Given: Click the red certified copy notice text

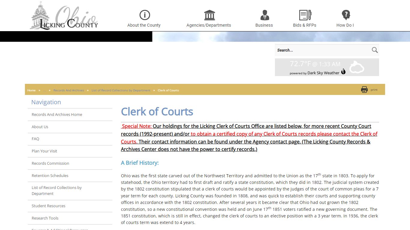Looking at the screenshot, I should tap(249, 138).
